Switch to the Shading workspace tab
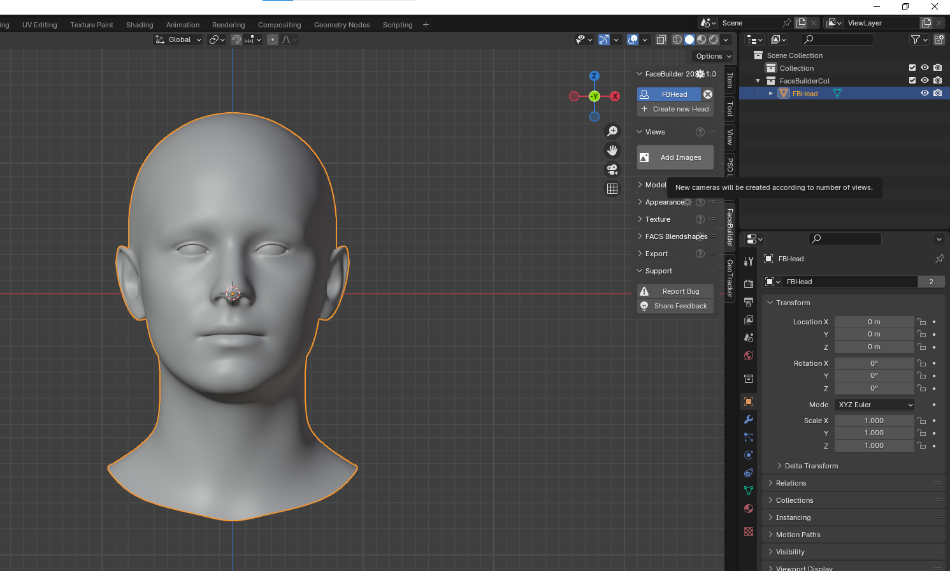 [x=140, y=25]
